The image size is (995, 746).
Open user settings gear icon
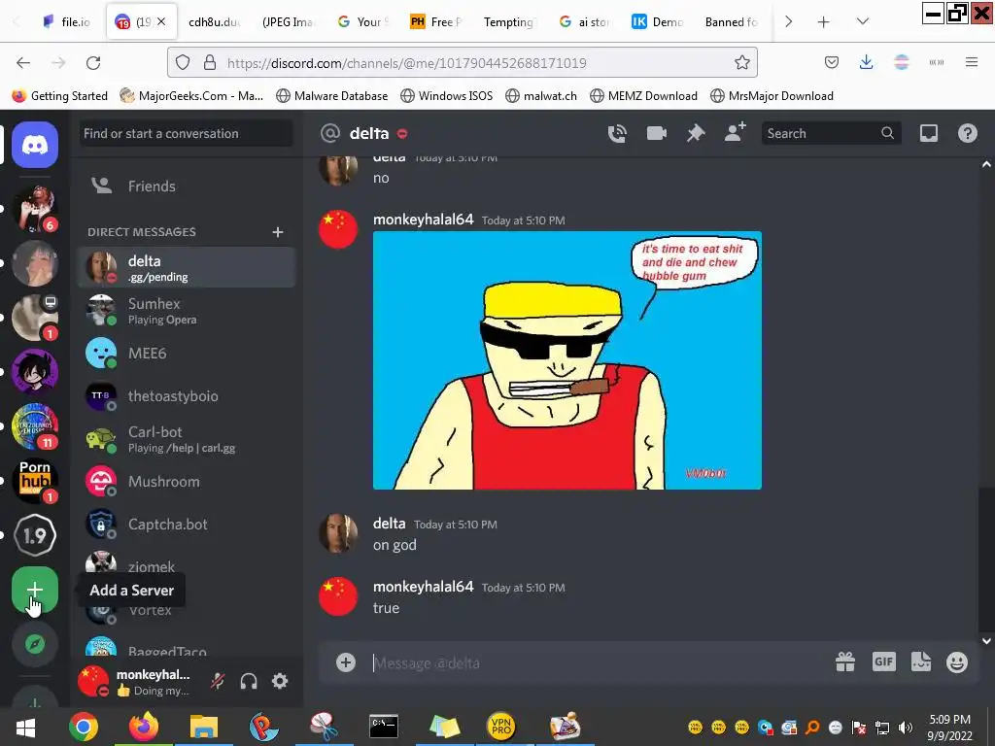280,681
